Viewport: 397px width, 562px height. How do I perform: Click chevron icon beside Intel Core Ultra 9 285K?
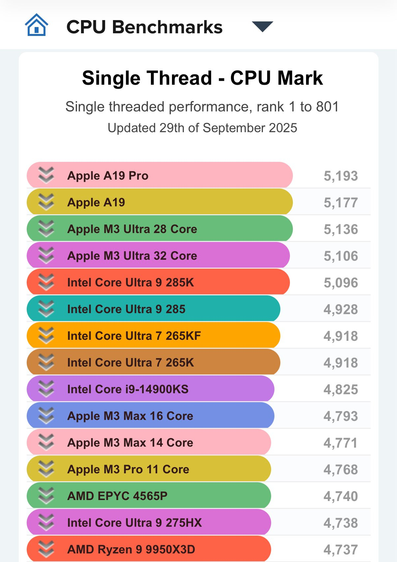(x=46, y=282)
